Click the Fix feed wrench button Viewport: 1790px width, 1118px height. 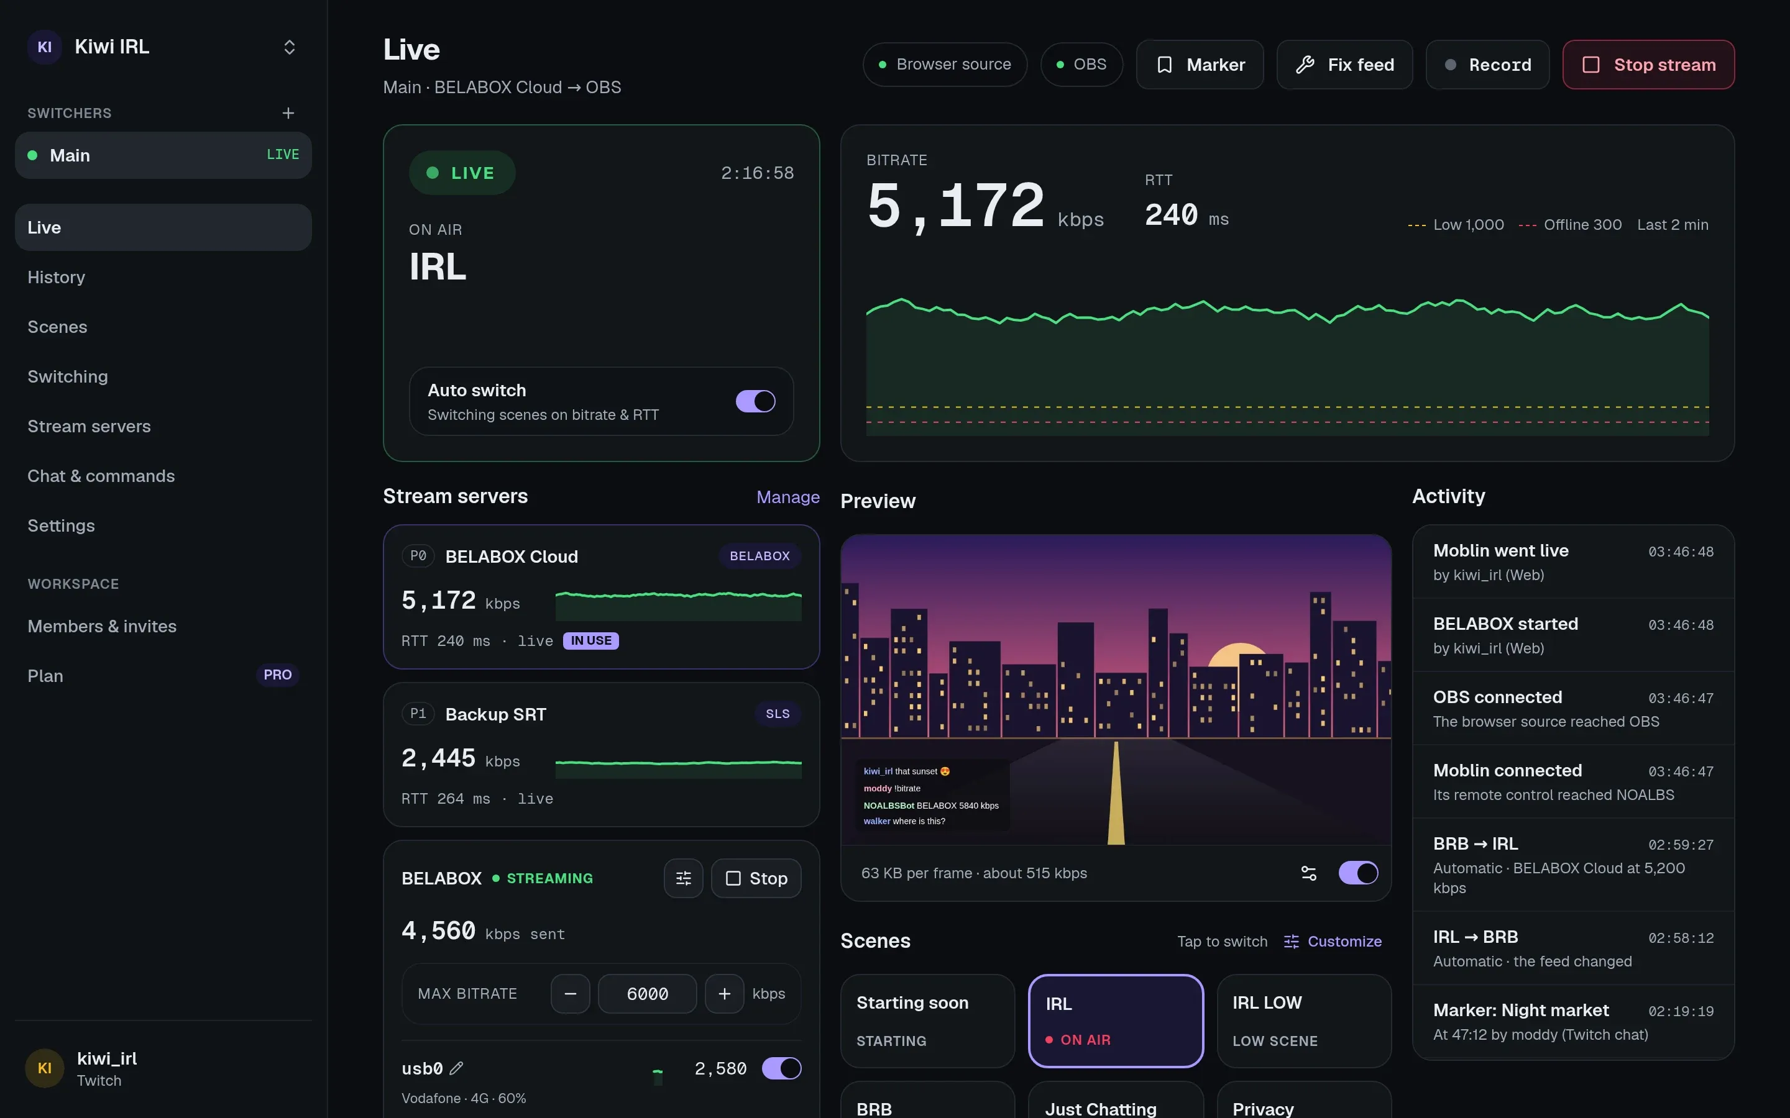tap(1345, 65)
